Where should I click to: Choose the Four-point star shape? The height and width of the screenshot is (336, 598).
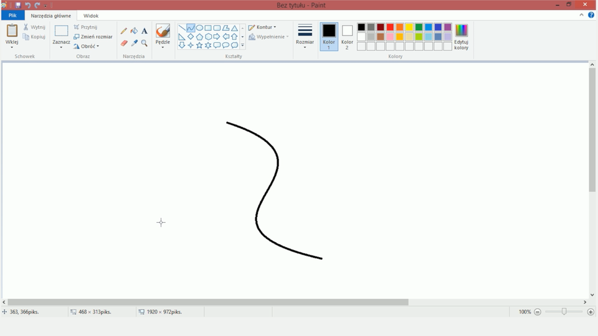(x=191, y=45)
